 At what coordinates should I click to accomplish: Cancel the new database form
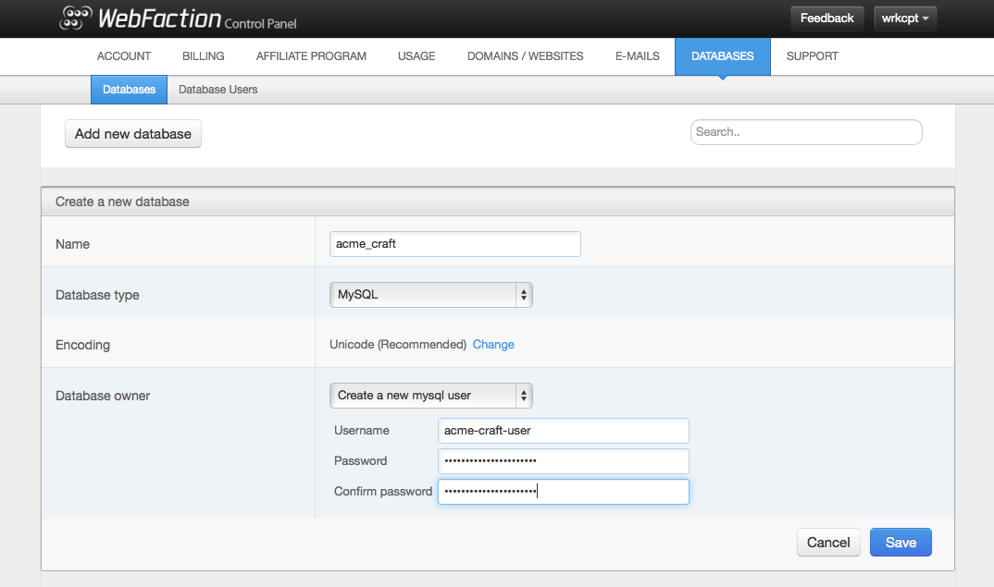828,542
